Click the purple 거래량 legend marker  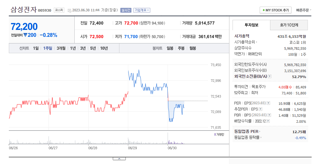tap(215, 134)
